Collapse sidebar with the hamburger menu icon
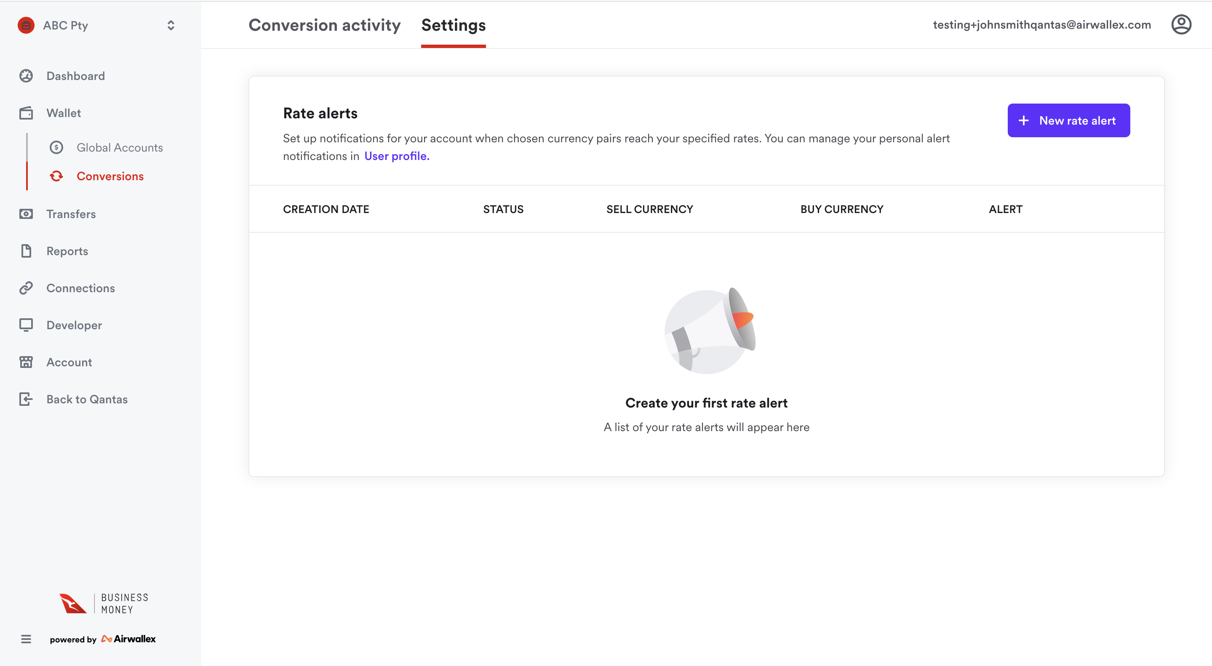The width and height of the screenshot is (1212, 666). (x=26, y=639)
